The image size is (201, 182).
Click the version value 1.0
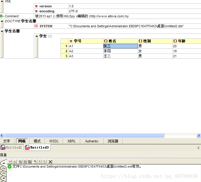tap(135, 6)
